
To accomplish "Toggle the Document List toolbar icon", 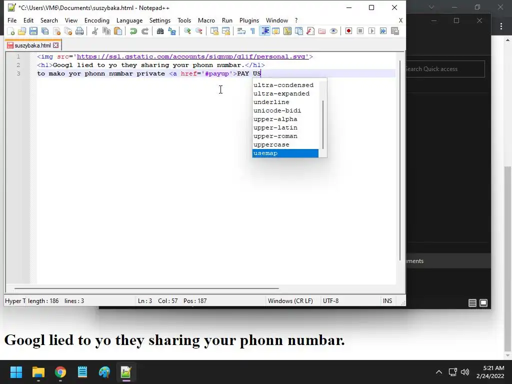I will click(x=299, y=31).
